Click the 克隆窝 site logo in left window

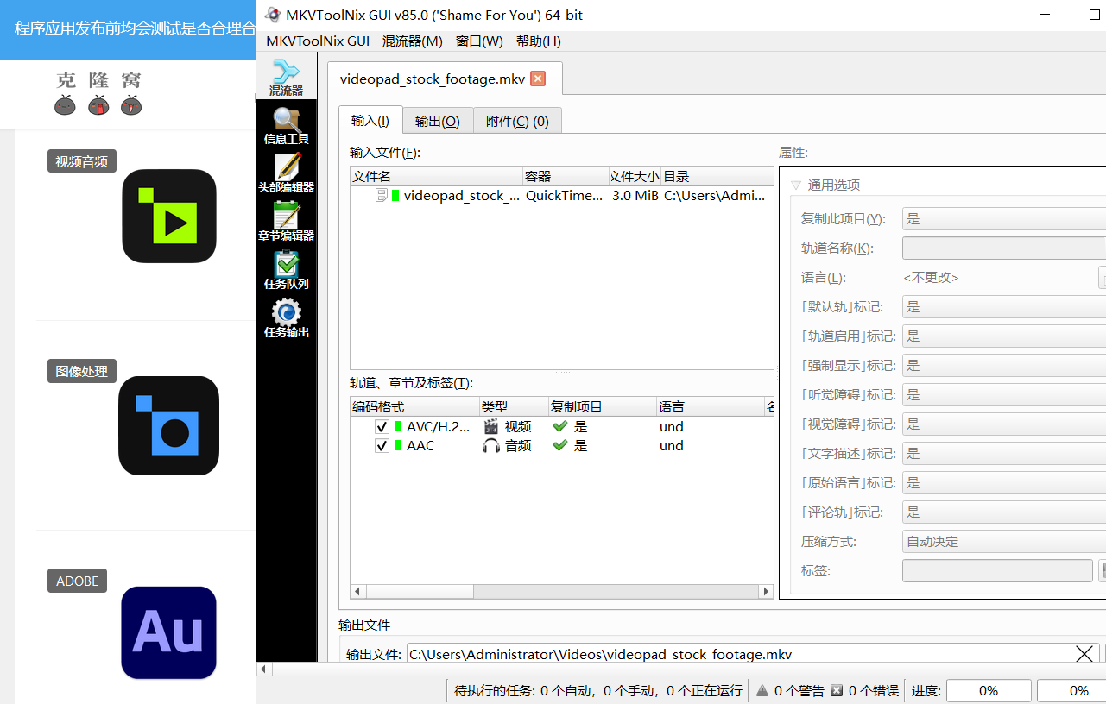point(98,93)
